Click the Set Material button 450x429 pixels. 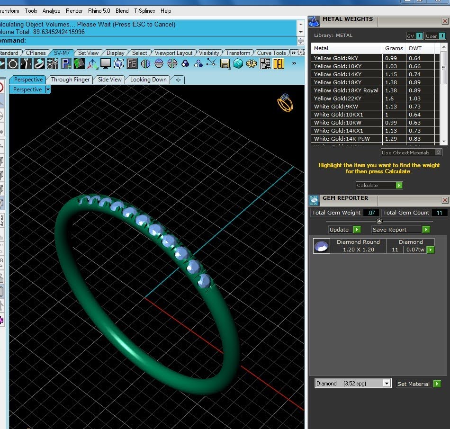point(418,384)
